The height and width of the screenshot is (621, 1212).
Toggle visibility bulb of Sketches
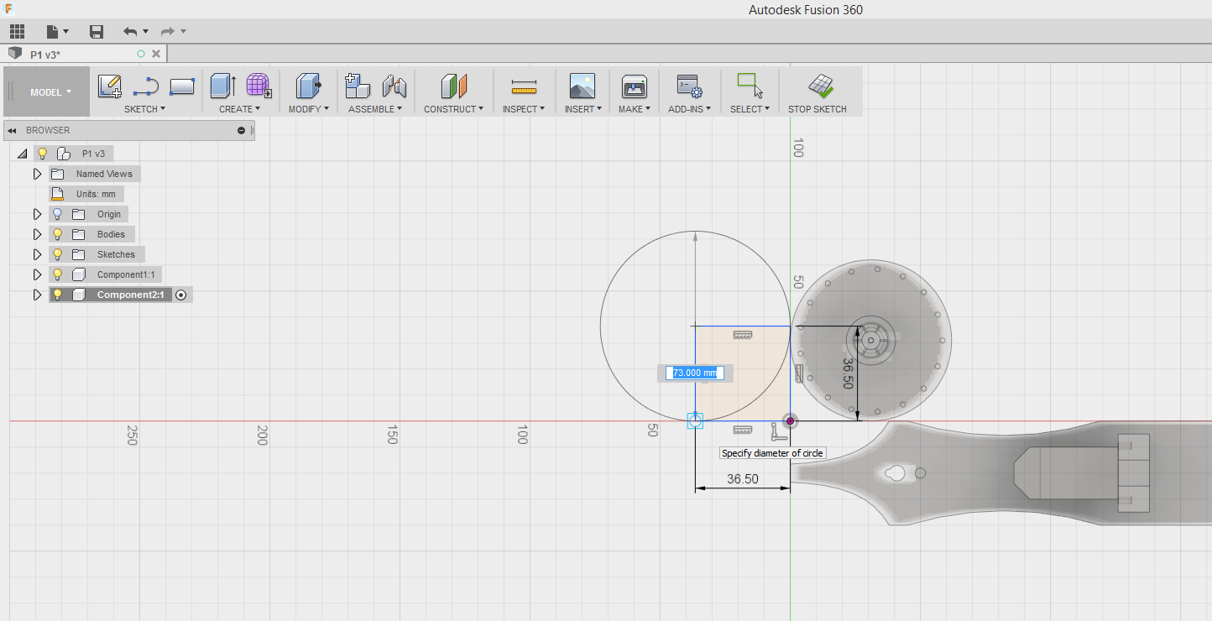[57, 254]
